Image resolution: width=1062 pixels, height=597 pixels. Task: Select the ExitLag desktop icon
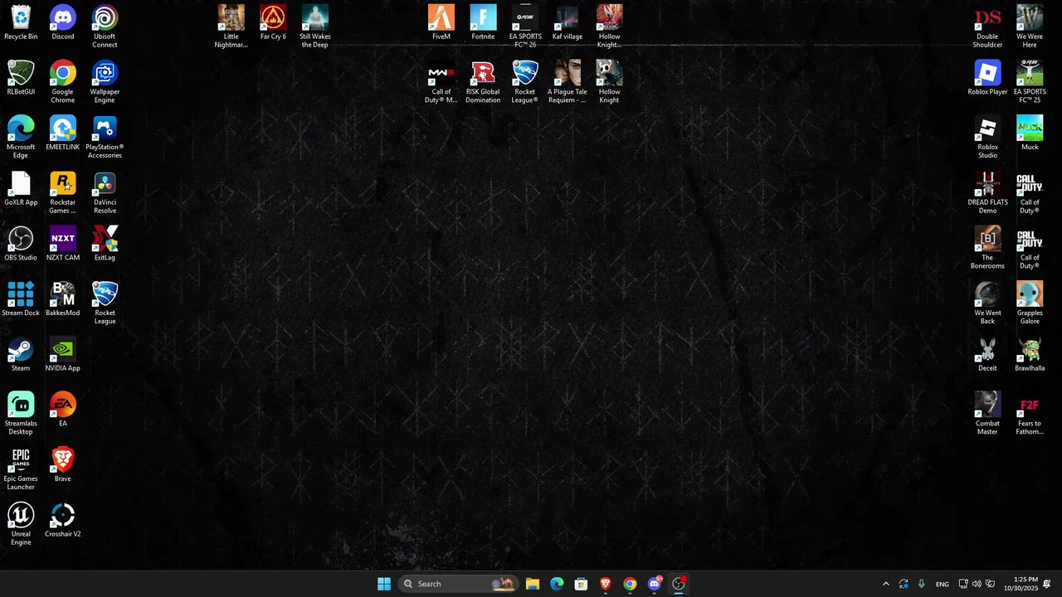[105, 245]
